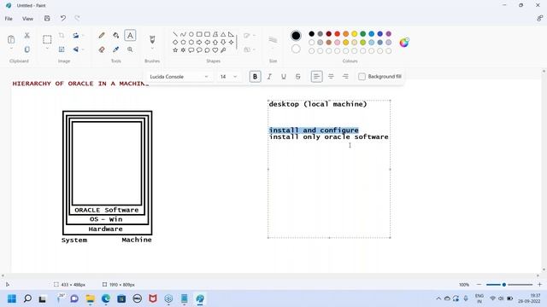Click the text "desktop (local machine)"

318,104
